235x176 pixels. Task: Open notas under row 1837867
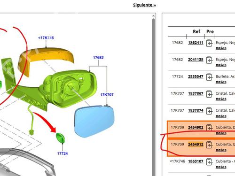coord(221,99)
